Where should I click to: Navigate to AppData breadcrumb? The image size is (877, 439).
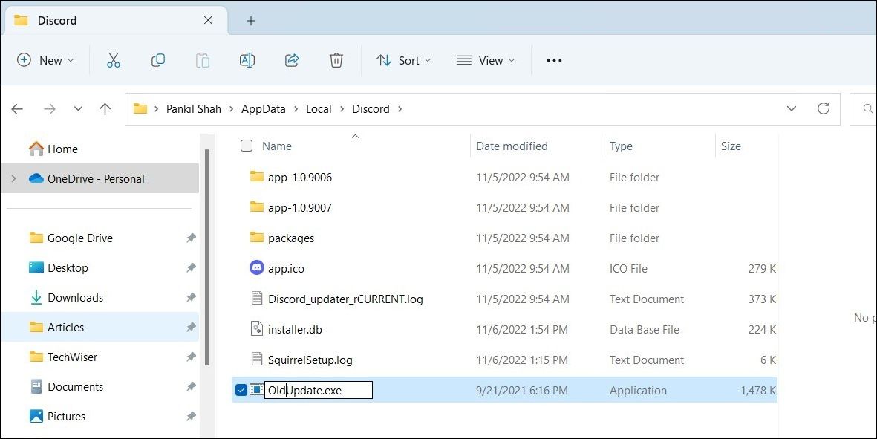(264, 109)
